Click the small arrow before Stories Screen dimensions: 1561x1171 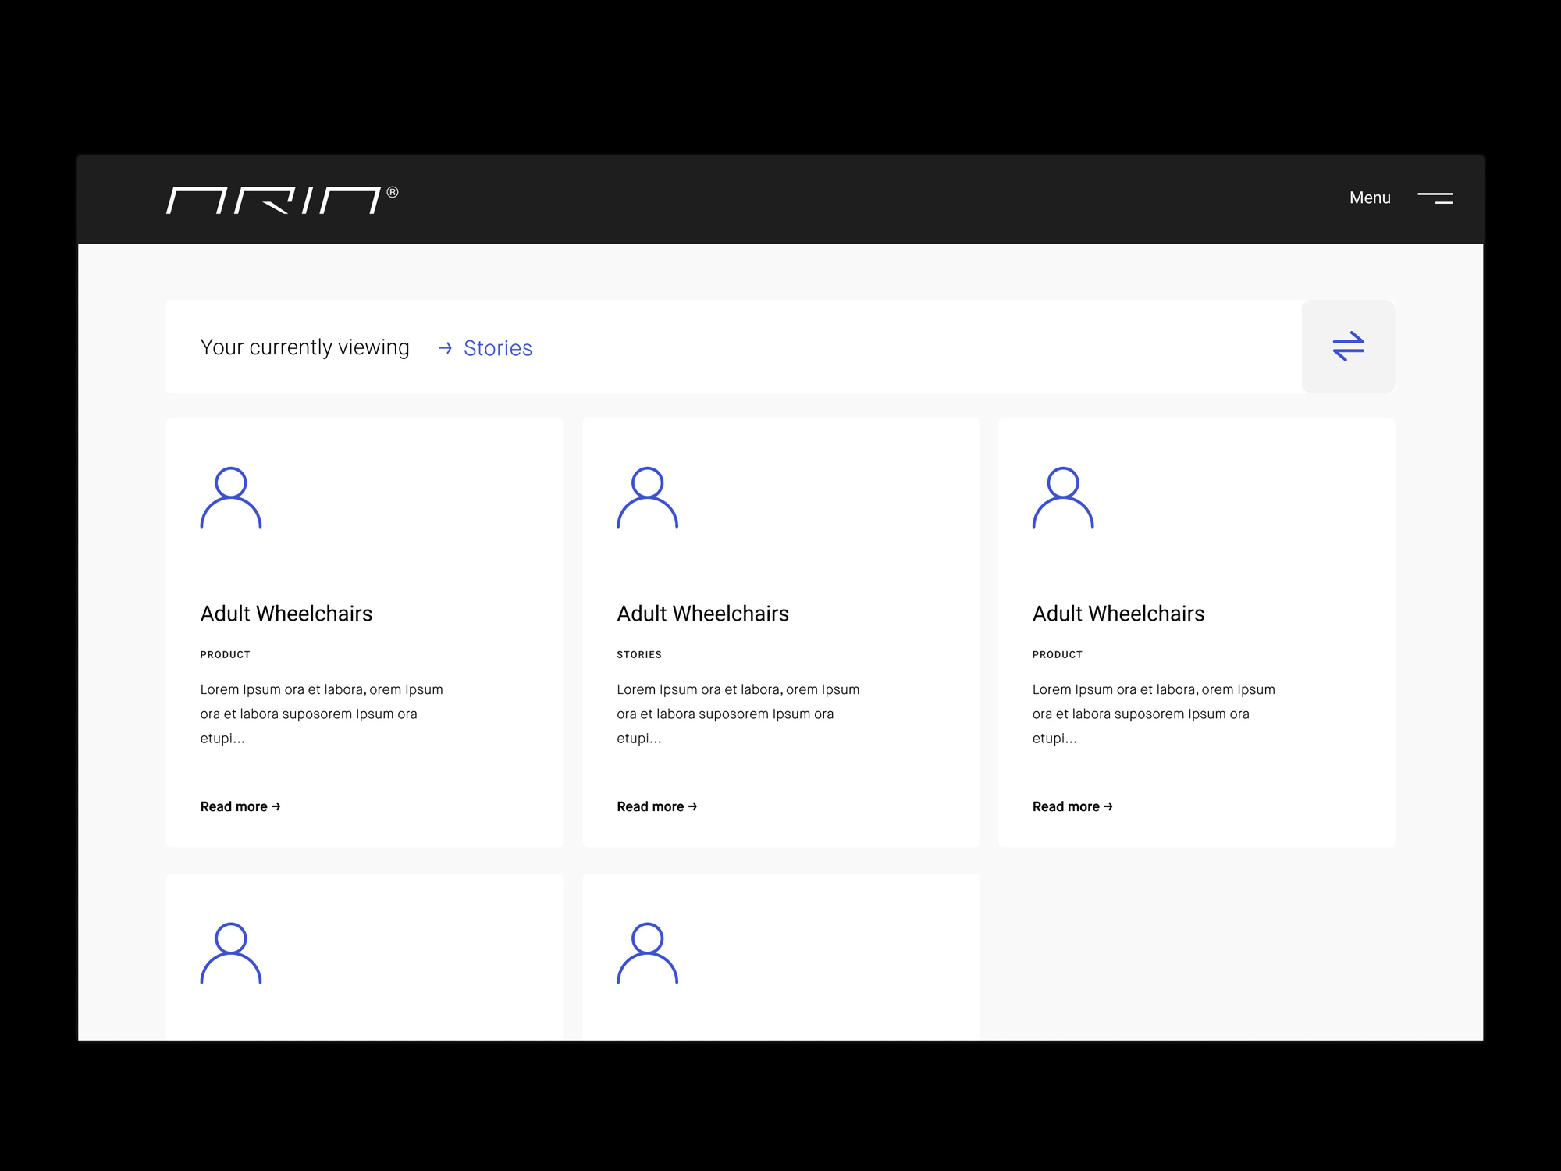click(445, 348)
